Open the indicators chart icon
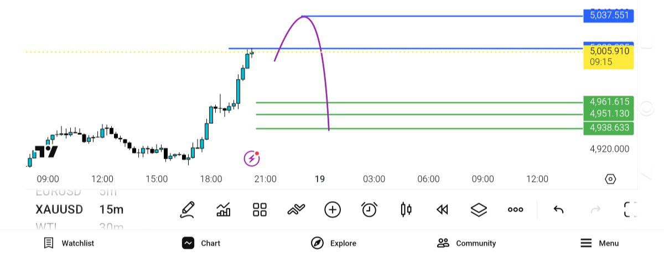 [224, 210]
